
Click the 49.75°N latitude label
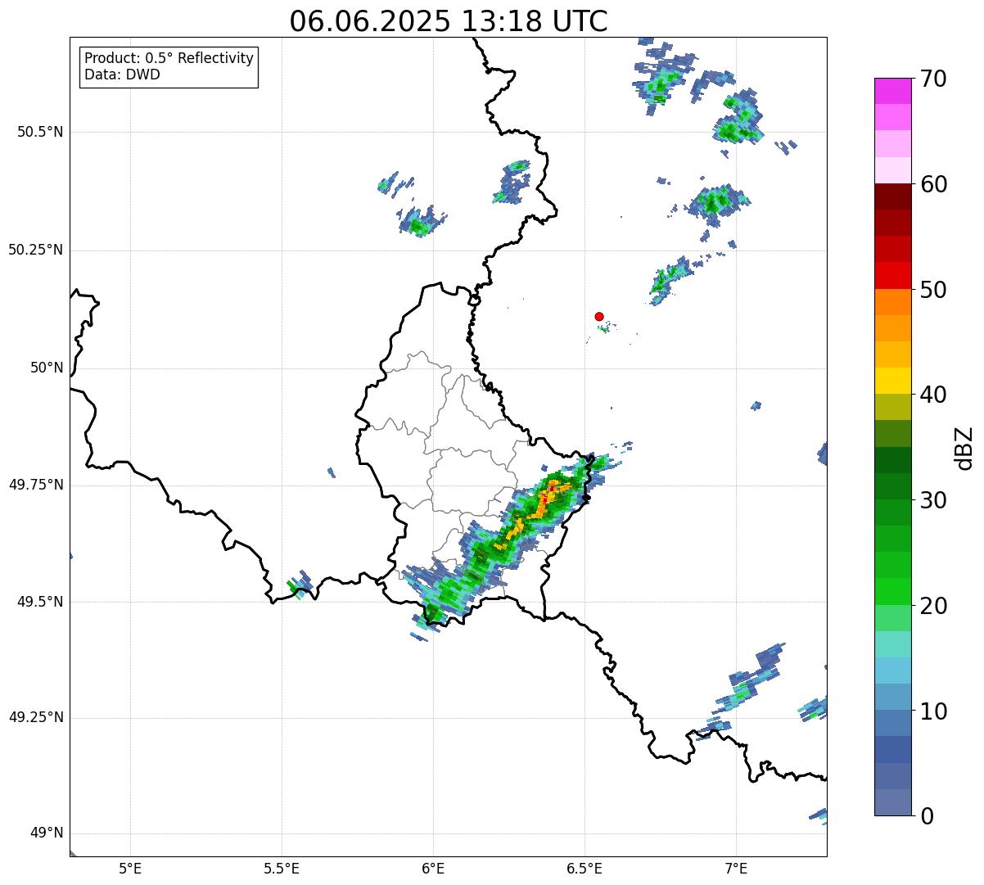[x=36, y=485]
